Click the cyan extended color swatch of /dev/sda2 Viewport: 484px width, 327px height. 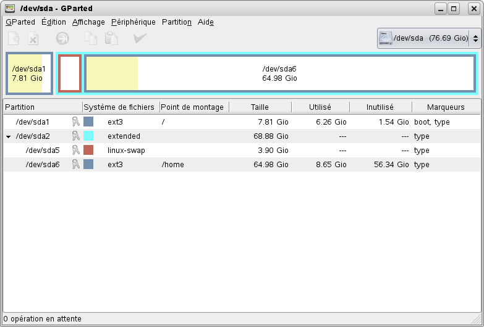(x=88, y=136)
